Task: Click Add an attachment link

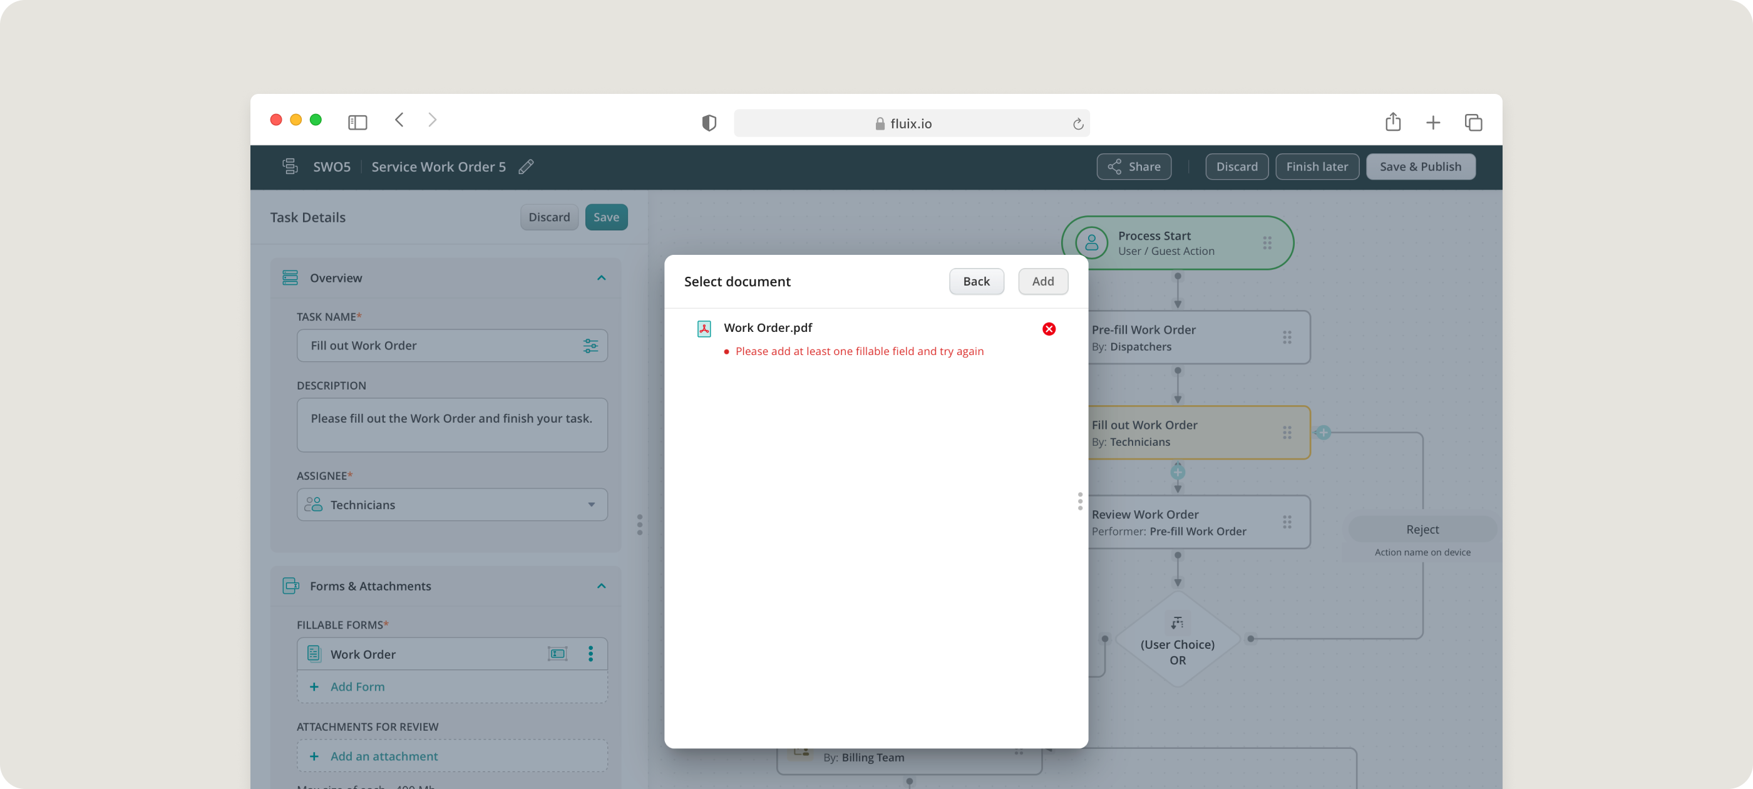Action: pyautogui.click(x=384, y=756)
